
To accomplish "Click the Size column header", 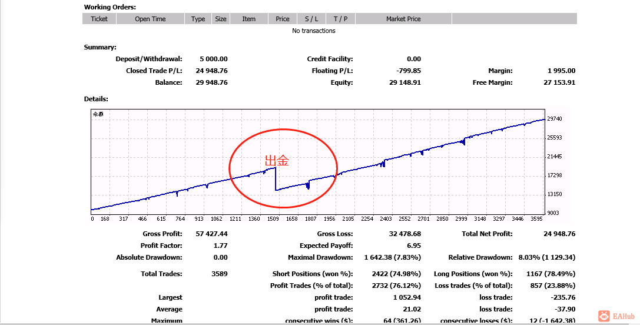I will tap(221, 19).
